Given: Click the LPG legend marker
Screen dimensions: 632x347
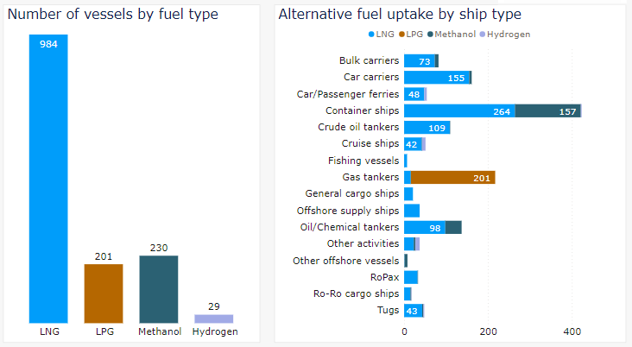Looking at the screenshot, I should coord(400,34).
